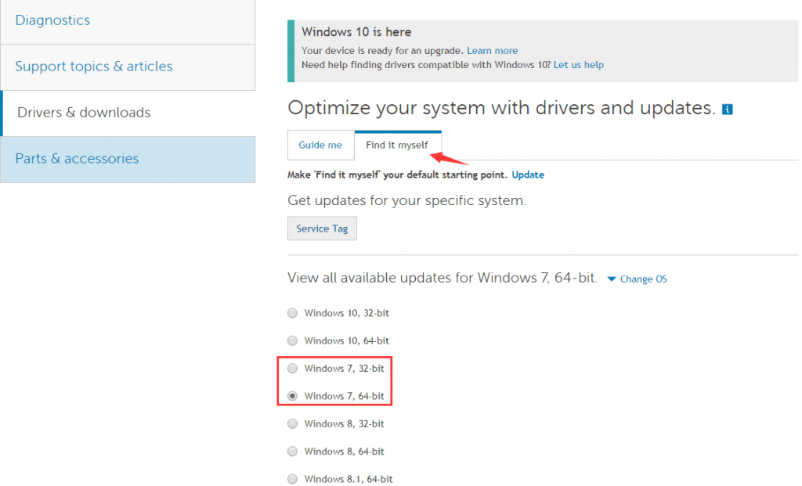Click the Service Tag button
The image size is (802, 486).
tap(322, 229)
